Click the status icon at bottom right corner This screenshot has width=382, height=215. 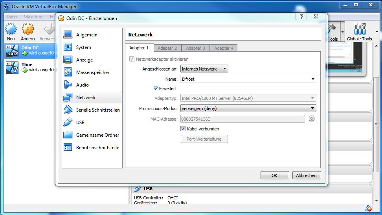click(368, 208)
